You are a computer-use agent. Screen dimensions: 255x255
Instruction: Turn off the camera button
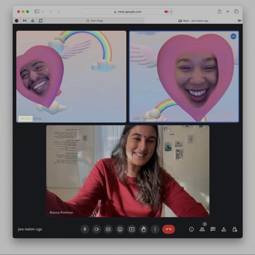click(x=97, y=229)
